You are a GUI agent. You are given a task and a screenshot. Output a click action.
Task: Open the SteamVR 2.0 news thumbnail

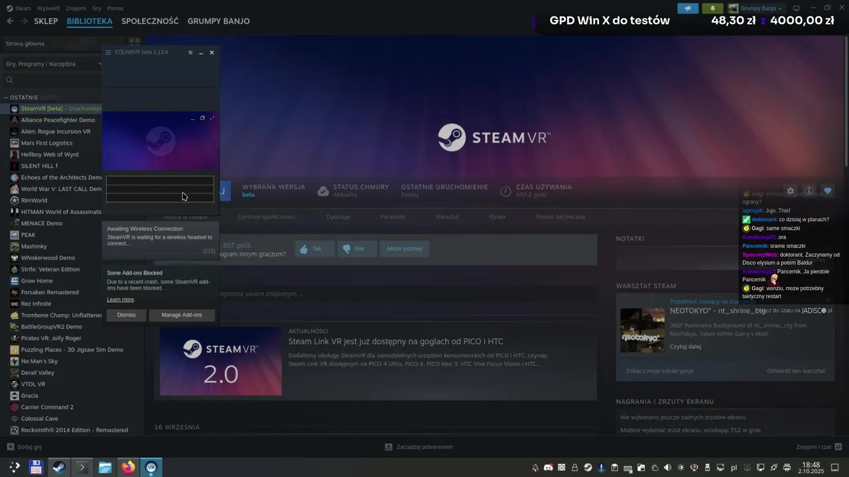[x=221, y=361]
